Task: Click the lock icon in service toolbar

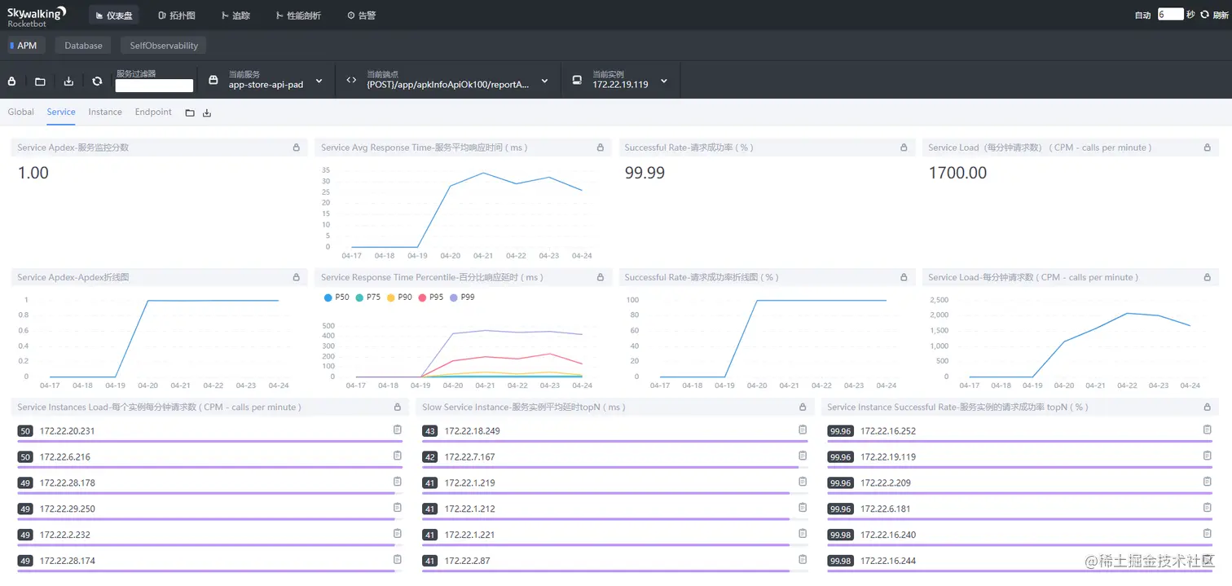Action: point(12,82)
